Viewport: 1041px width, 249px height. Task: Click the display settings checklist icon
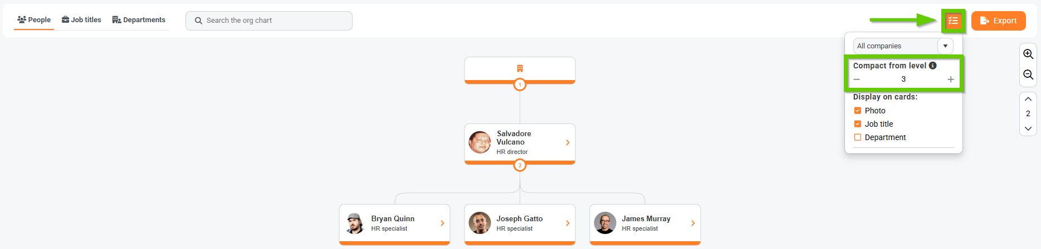pyautogui.click(x=953, y=21)
